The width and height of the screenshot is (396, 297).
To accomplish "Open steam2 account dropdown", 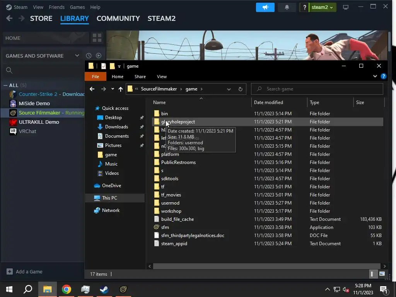I will coord(323,7).
